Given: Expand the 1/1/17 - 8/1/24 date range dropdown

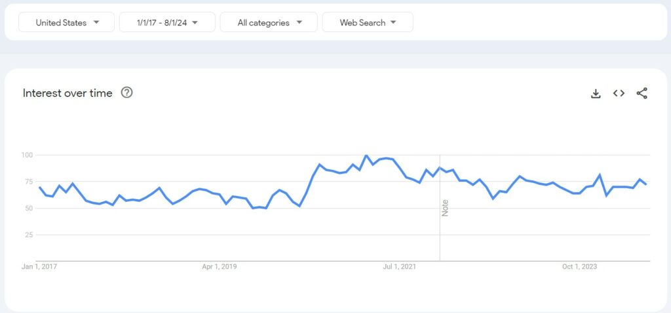Looking at the screenshot, I should (x=167, y=22).
